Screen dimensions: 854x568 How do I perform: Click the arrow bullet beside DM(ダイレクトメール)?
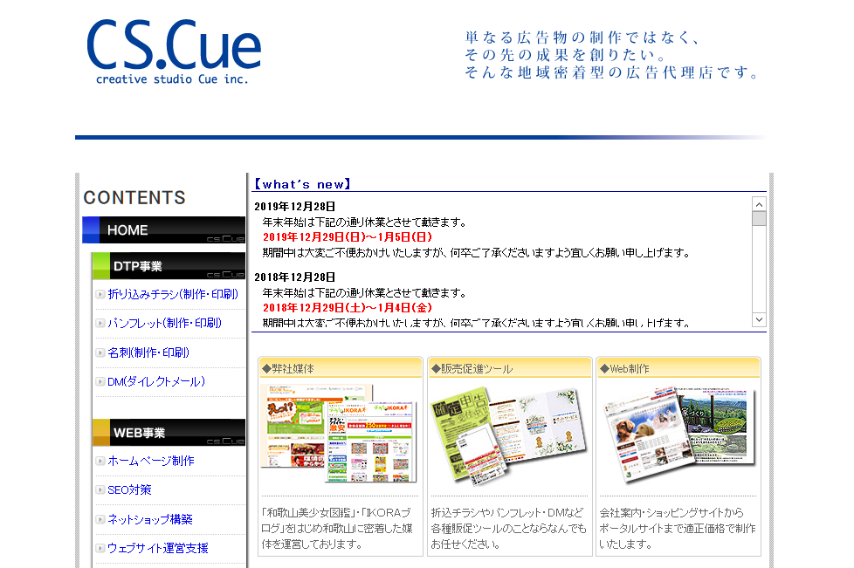pos(100,382)
